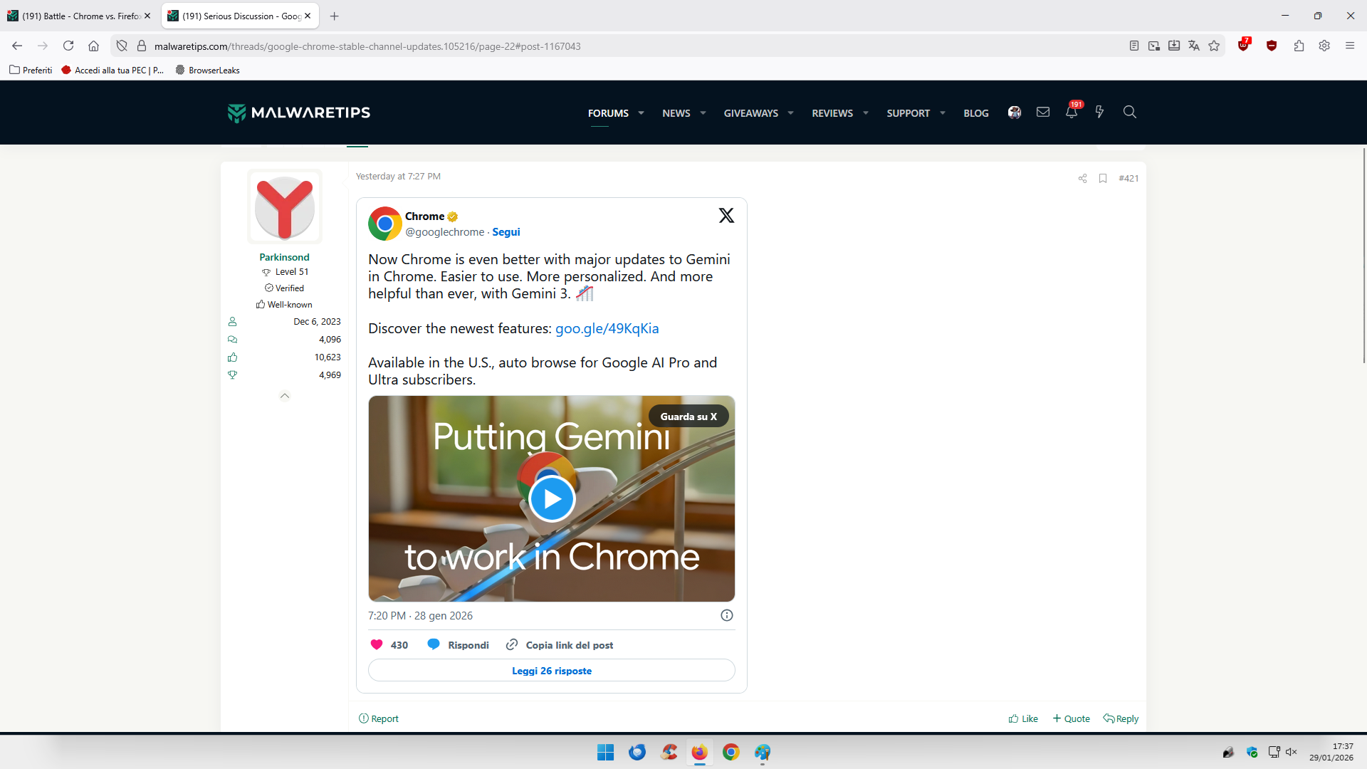The height and width of the screenshot is (769, 1367).
Task: Play the Putting Gemini to work video
Action: 552,499
